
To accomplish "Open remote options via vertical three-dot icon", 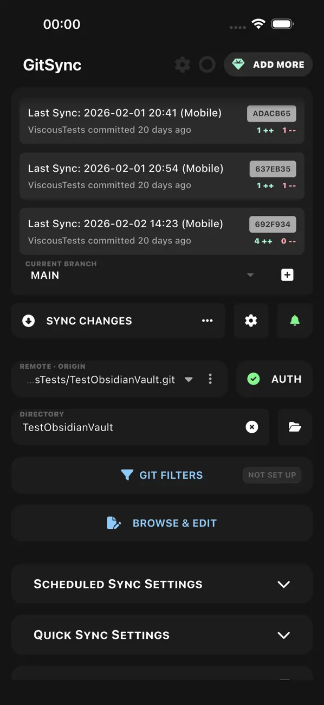I will coord(210,379).
